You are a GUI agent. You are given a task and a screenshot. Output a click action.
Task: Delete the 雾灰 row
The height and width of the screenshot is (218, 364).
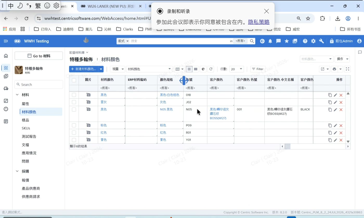pos(341,102)
